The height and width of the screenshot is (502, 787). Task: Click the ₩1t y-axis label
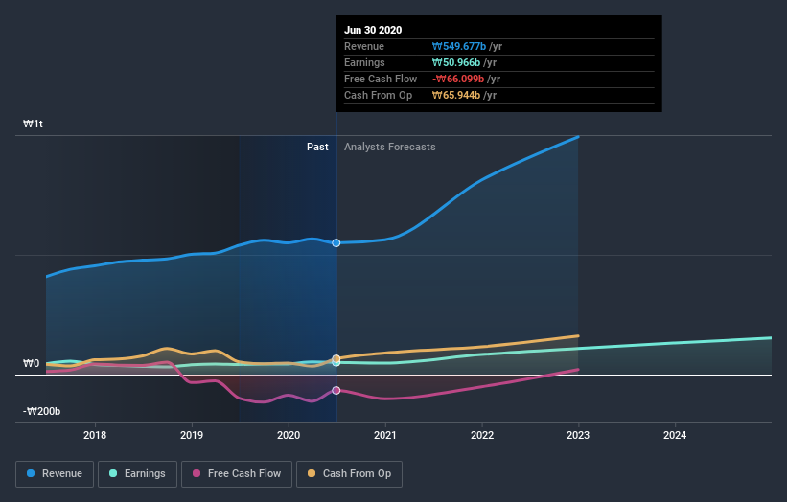(34, 124)
